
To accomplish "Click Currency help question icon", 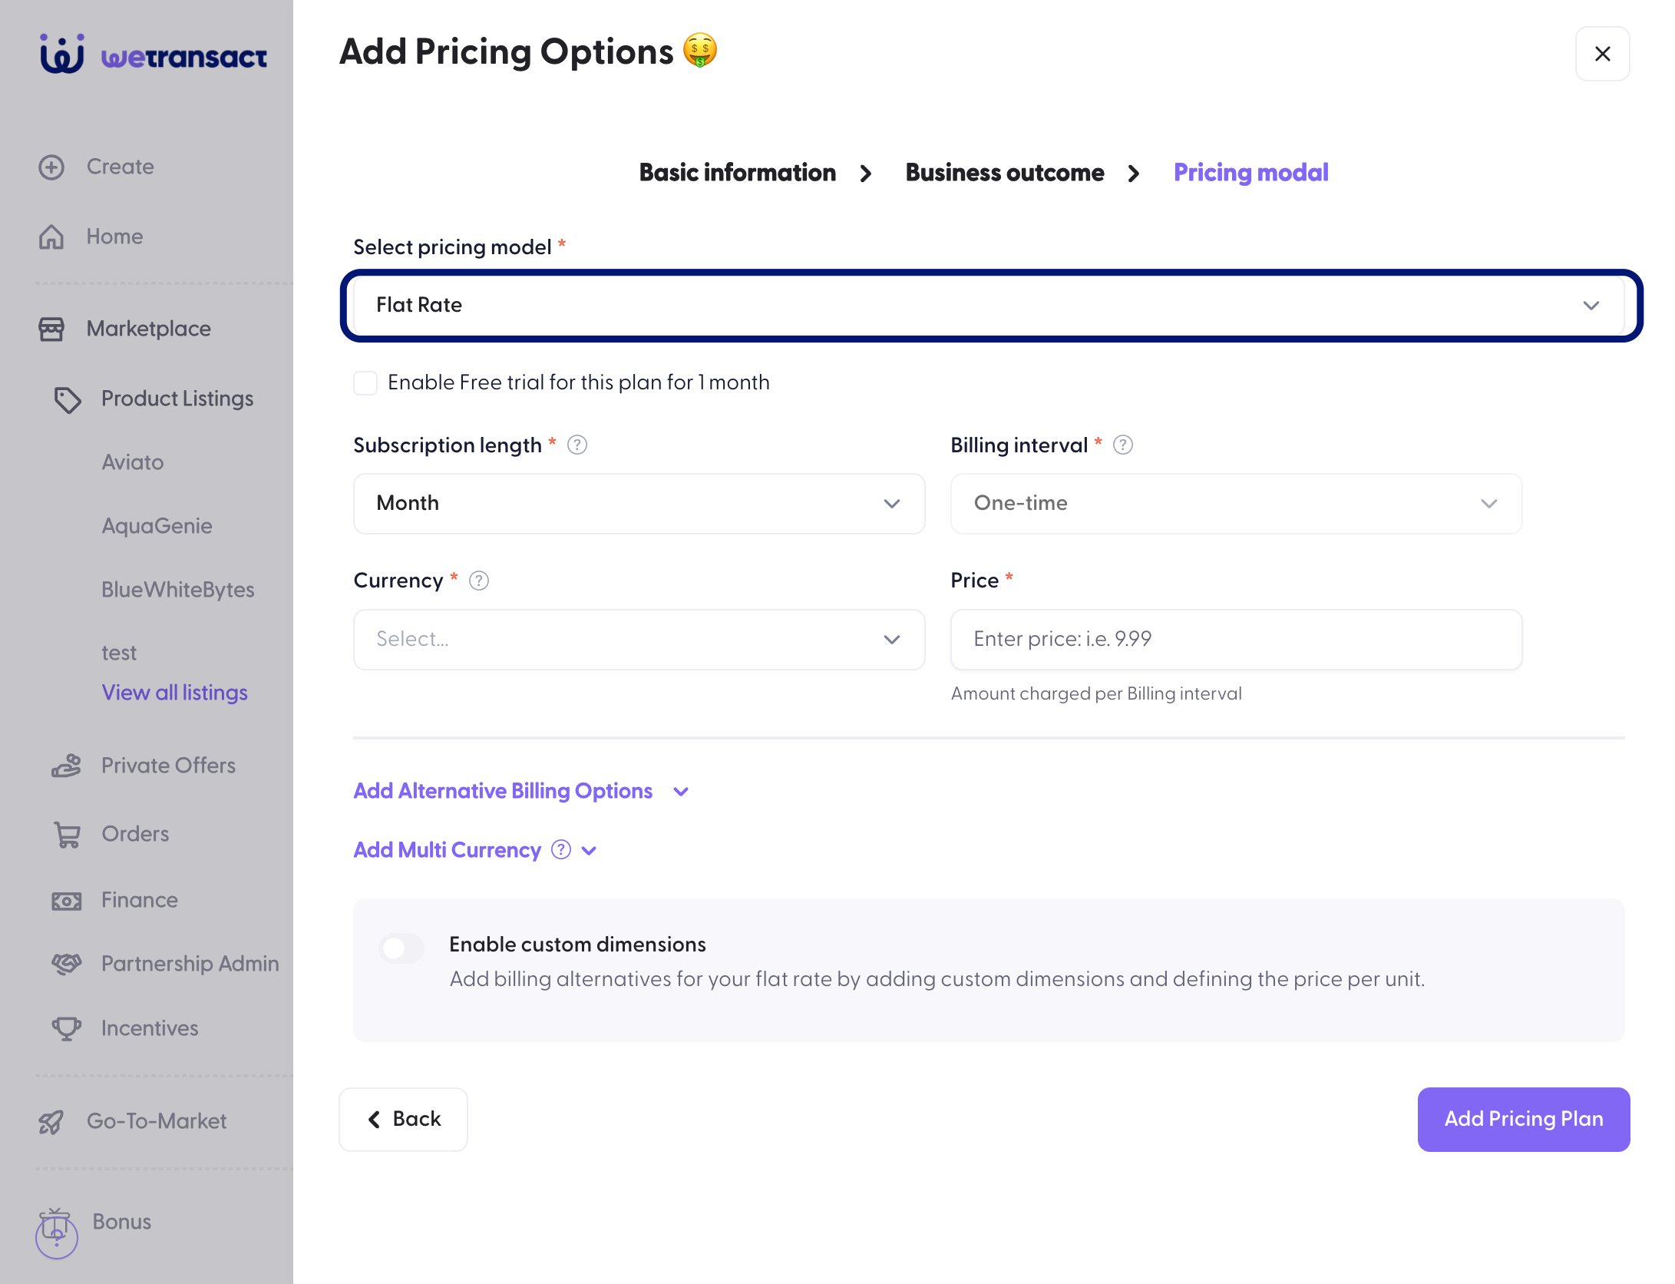I will tap(479, 581).
